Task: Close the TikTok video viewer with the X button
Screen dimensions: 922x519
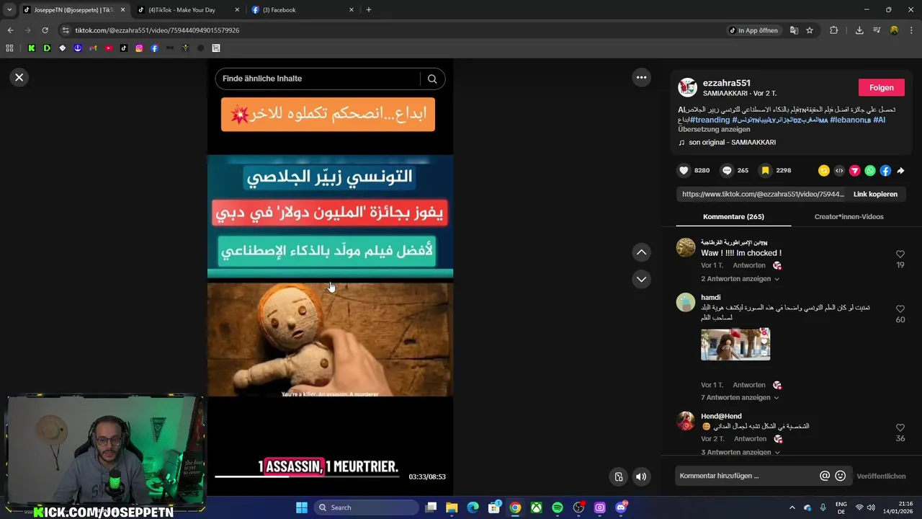Action: (19, 77)
